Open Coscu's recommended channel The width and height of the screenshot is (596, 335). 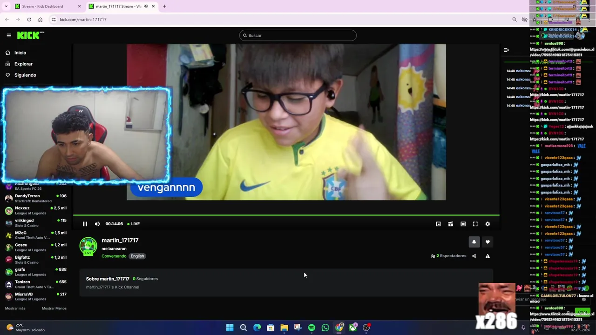pos(36,247)
